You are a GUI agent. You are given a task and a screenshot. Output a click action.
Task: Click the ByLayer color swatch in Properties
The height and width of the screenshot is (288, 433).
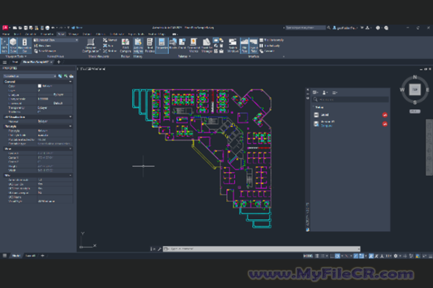coord(40,86)
